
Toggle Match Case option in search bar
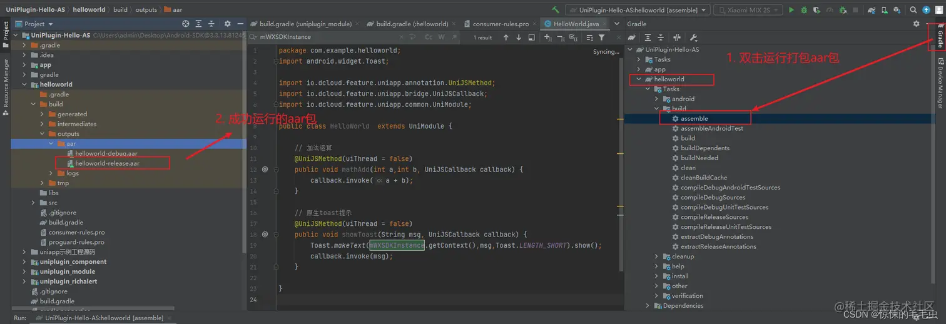coord(429,38)
